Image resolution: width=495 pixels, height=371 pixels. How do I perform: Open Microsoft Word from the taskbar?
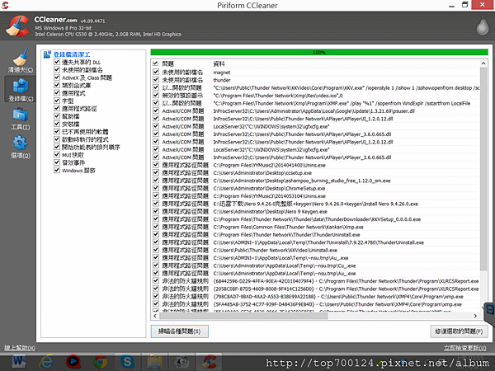pyautogui.click(x=19, y=361)
